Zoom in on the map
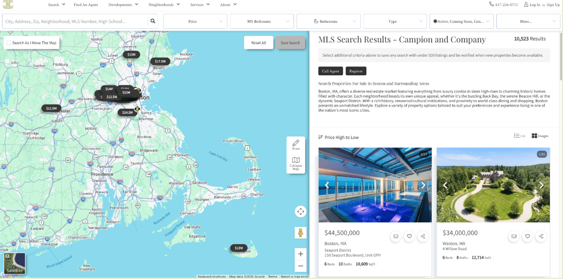Viewport: 563px width, 279px height. coord(301,254)
